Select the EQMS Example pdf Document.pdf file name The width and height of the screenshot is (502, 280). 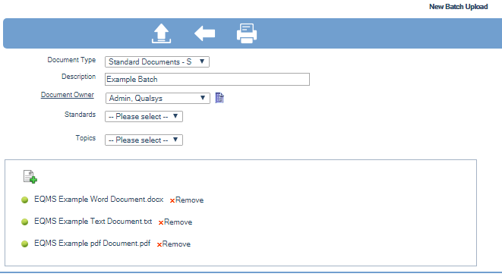click(x=92, y=244)
